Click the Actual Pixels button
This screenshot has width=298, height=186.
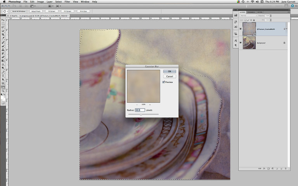(36, 11)
